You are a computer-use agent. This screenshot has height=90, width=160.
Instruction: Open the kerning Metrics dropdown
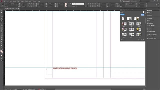[x=44, y=4]
